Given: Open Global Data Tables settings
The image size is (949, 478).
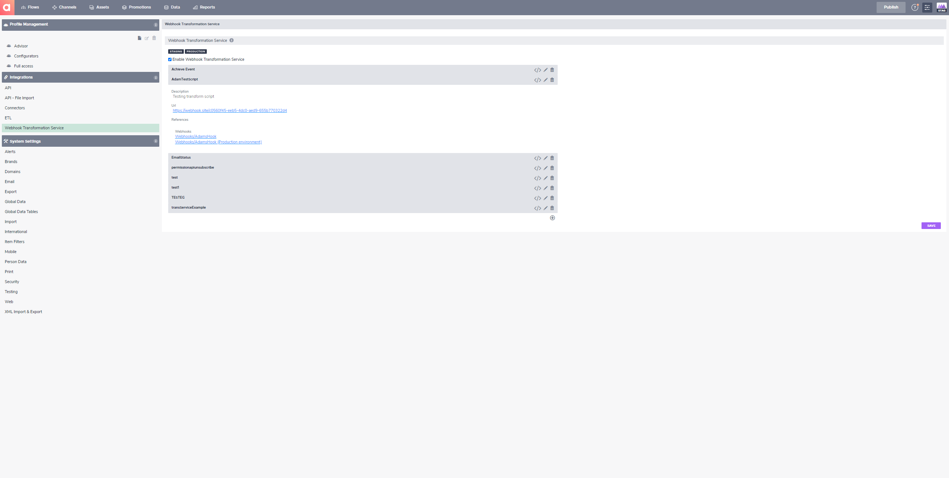Looking at the screenshot, I should pos(21,212).
